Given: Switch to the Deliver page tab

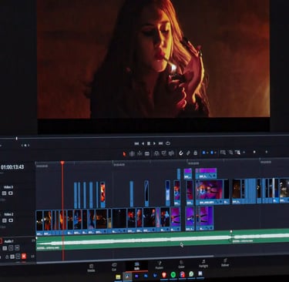Looking at the screenshot, I should click(225, 263).
